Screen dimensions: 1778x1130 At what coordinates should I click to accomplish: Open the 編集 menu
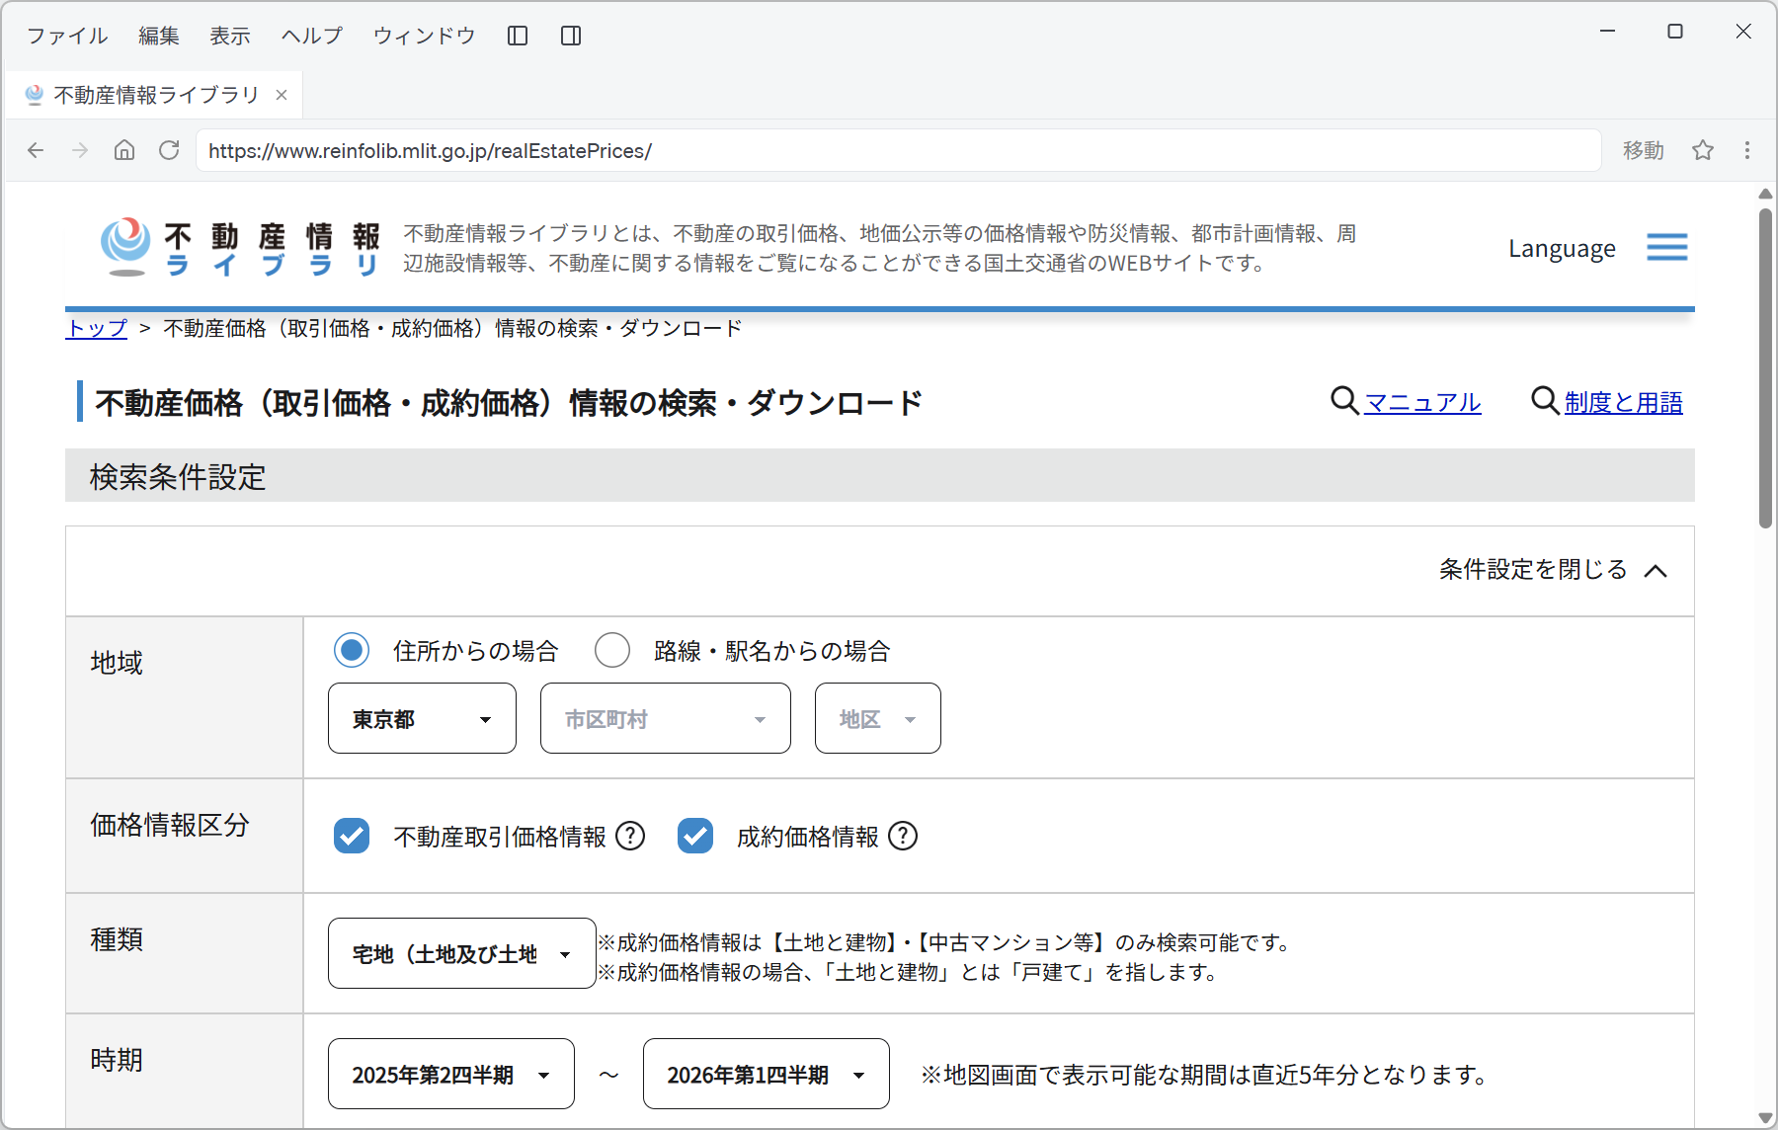[159, 36]
